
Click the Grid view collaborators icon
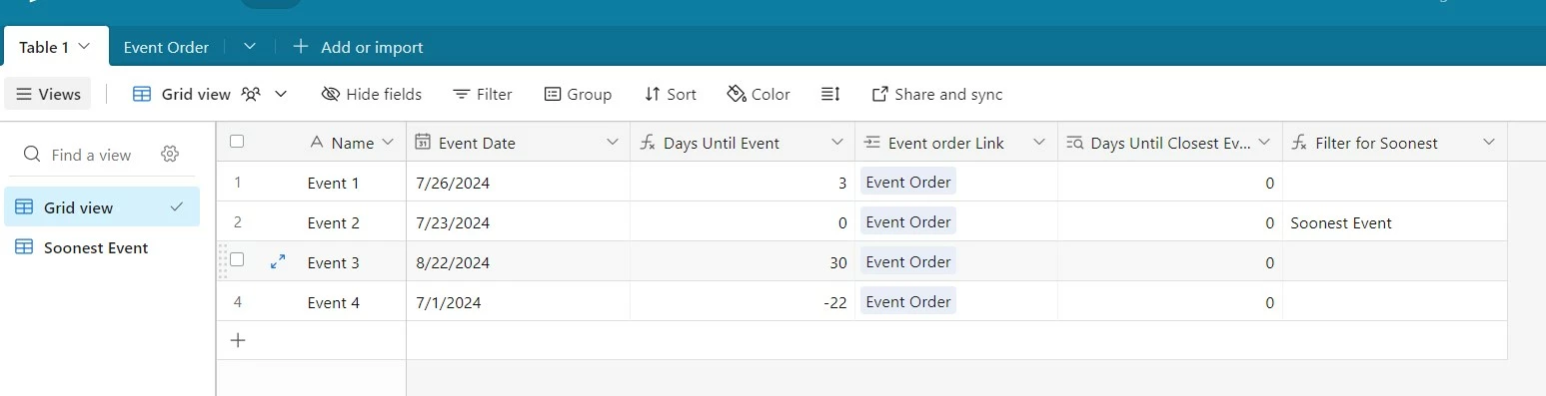pos(251,94)
